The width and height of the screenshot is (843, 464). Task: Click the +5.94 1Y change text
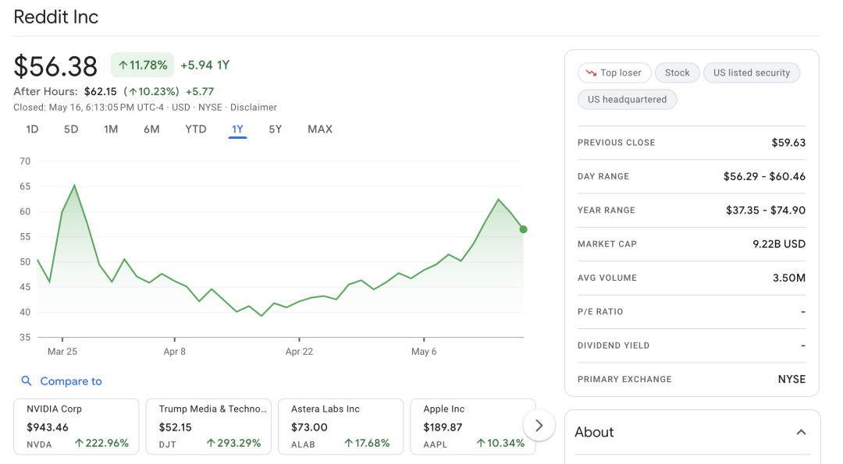click(x=205, y=66)
